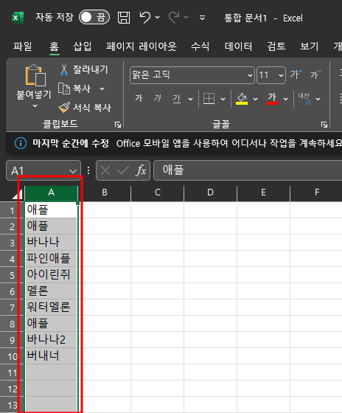This screenshot has height=413, width=342.
Task: Open the font size 11 dropdown
Action: (281, 75)
